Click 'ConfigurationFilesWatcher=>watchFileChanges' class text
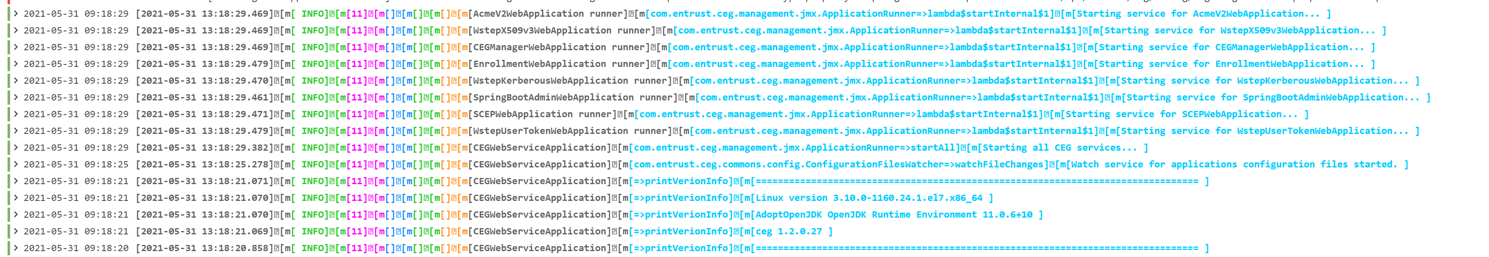This screenshot has height=257, width=1489. 924,164
